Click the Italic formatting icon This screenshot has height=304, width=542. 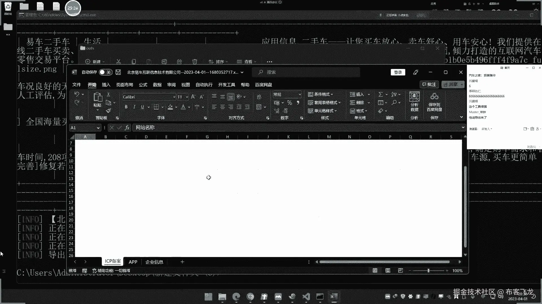134,107
